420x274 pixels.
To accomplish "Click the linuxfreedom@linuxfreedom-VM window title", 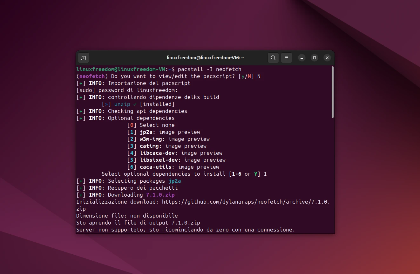I will pos(205,58).
